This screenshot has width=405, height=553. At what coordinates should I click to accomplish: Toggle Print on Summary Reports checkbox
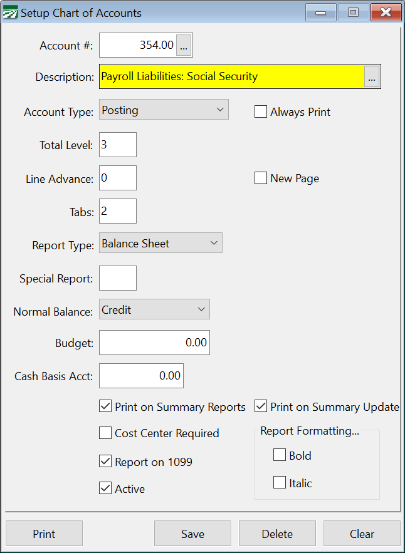[x=105, y=407]
